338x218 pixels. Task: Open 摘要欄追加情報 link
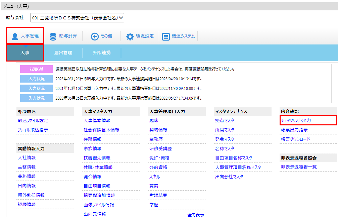pyautogui.click(x=99, y=195)
